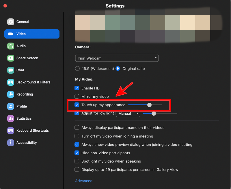The width and height of the screenshot is (231, 189).
Task: Go to Share Screen settings label
Action: pos(27,58)
